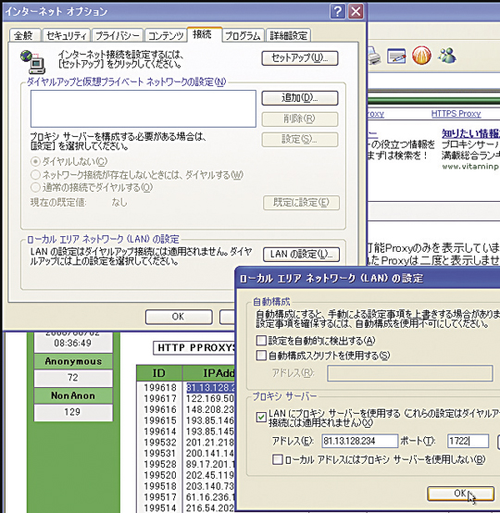The width and height of the screenshot is (500, 513).
Task: Click the IPAdd column header in proxy table
Action: click(209, 373)
